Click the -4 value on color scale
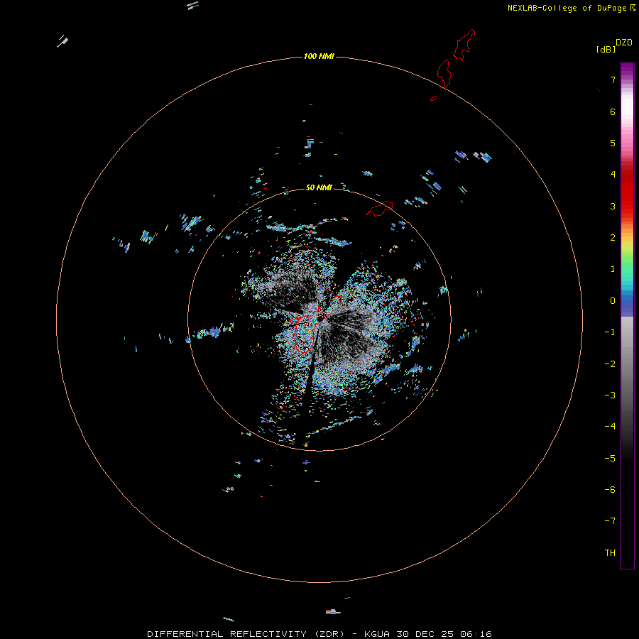This screenshot has height=639, width=639. (x=610, y=426)
